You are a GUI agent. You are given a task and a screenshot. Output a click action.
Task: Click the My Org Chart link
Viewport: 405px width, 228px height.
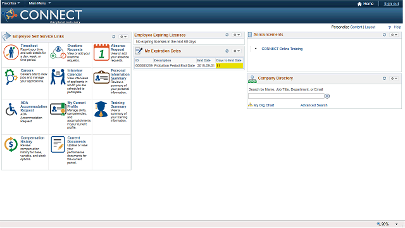pyautogui.click(x=264, y=105)
